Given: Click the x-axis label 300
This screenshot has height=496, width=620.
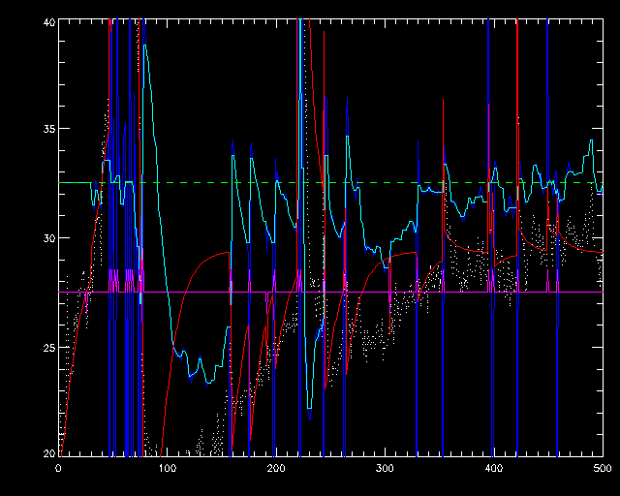Looking at the screenshot, I should (x=385, y=468).
